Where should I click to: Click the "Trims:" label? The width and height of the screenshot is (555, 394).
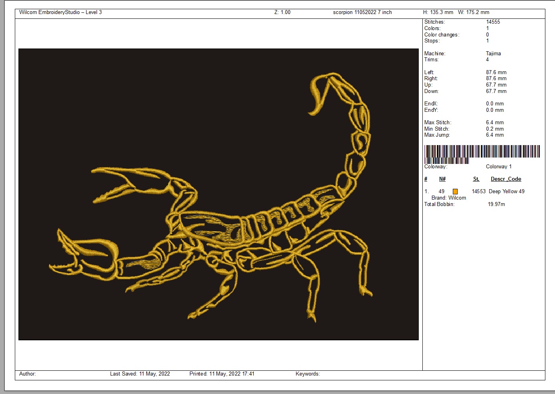(x=432, y=60)
